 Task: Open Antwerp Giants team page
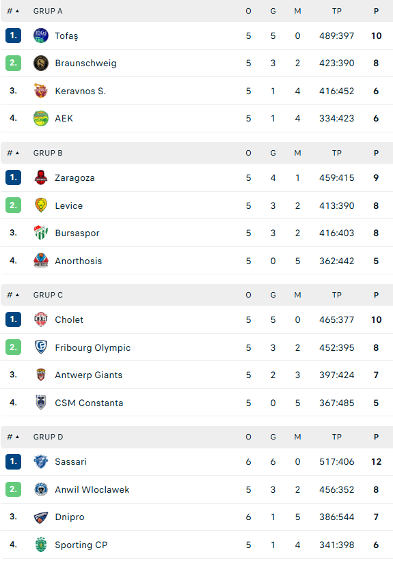pos(88,375)
